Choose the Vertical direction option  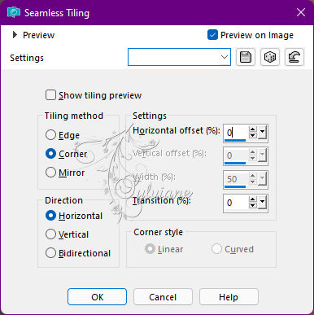click(50, 234)
